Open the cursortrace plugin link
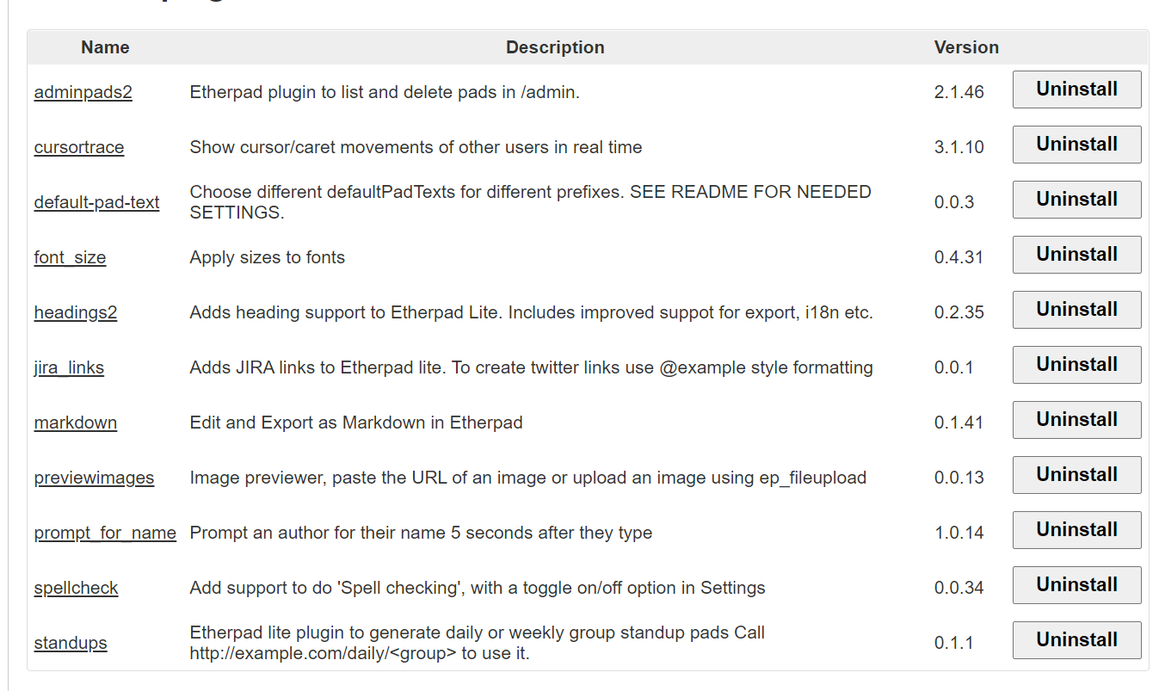Viewport: 1165px width, 691px height. coord(79,147)
